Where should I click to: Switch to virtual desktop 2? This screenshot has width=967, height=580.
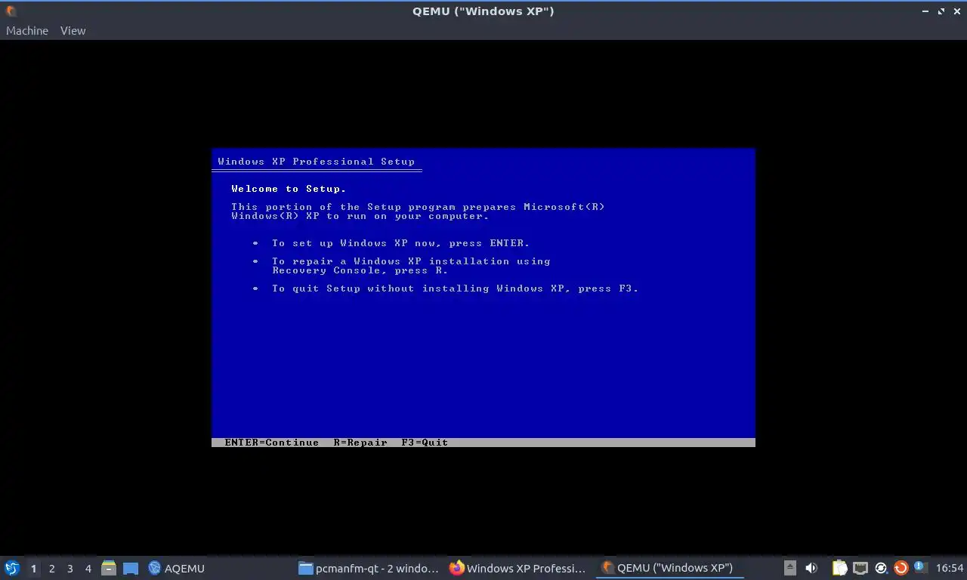click(x=52, y=568)
